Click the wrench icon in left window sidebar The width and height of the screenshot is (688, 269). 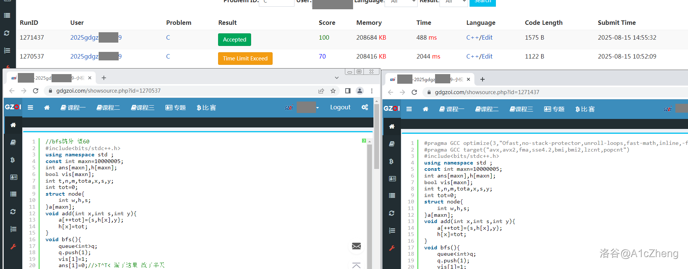13,246
